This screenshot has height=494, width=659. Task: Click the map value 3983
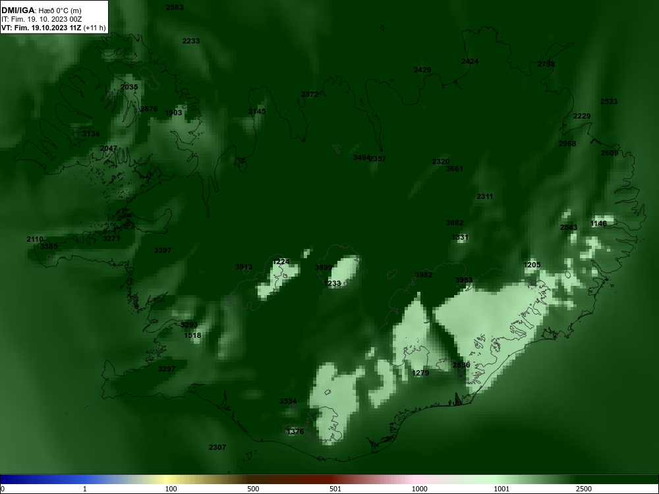464,280
